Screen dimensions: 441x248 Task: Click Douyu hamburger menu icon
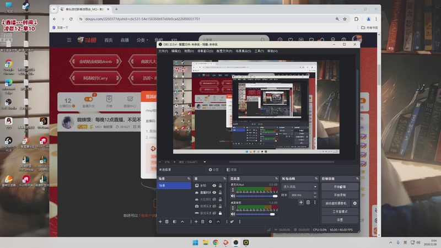[x=69, y=40]
